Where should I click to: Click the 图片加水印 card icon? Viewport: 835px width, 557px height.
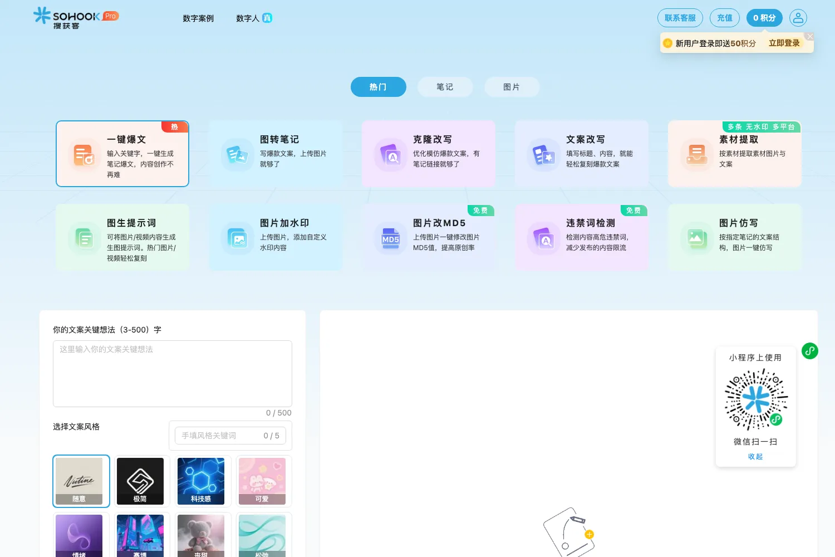[237, 238]
